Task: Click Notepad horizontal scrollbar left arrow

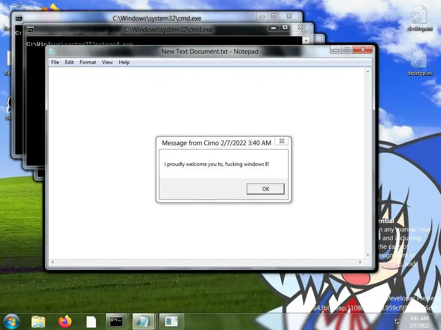Action: (53, 262)
